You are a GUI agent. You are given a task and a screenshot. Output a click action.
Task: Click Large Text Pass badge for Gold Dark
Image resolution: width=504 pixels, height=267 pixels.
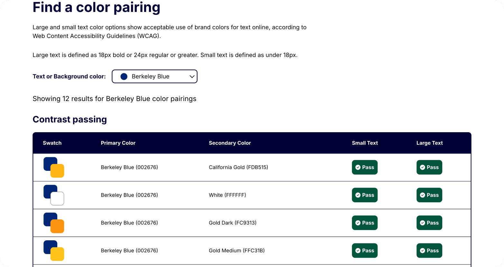click(429, 223)
